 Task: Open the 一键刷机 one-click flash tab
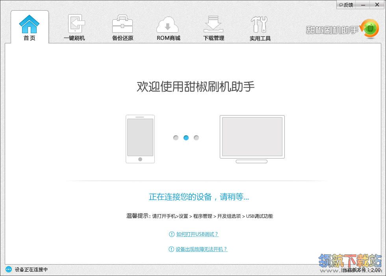click(x=74, y=28)
